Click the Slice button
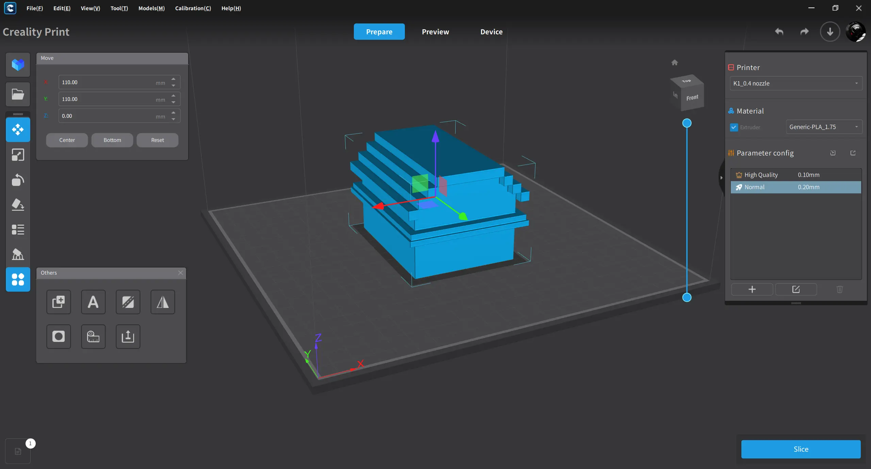871x469 pixels. tap(801, 449)
